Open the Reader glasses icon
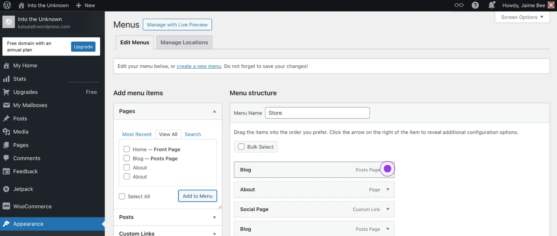This screenshot has height=236, width=557. point(459,5)
